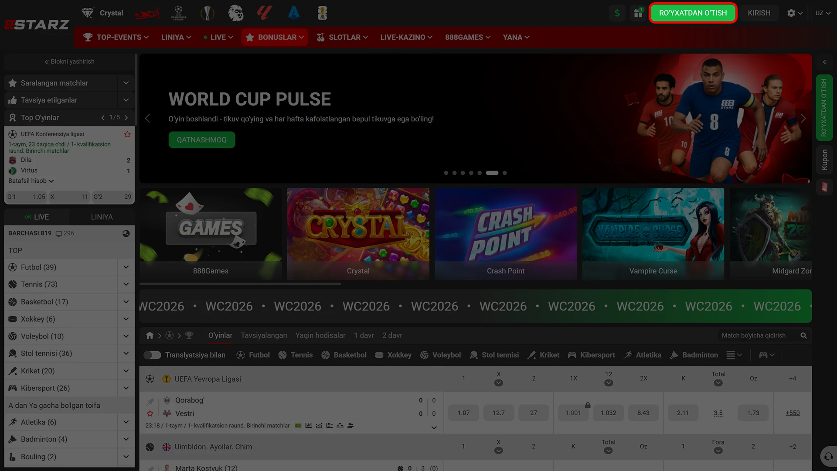Viewport: 837px width, 471px height.
Task: Open the Premier League lion icon
Action: (236, 13)
